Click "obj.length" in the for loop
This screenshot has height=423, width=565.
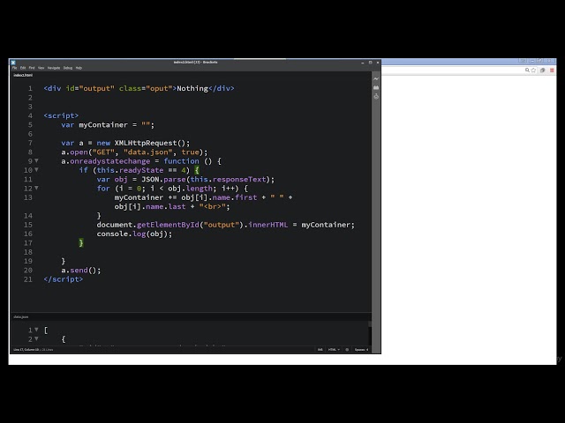click(191, 188)
